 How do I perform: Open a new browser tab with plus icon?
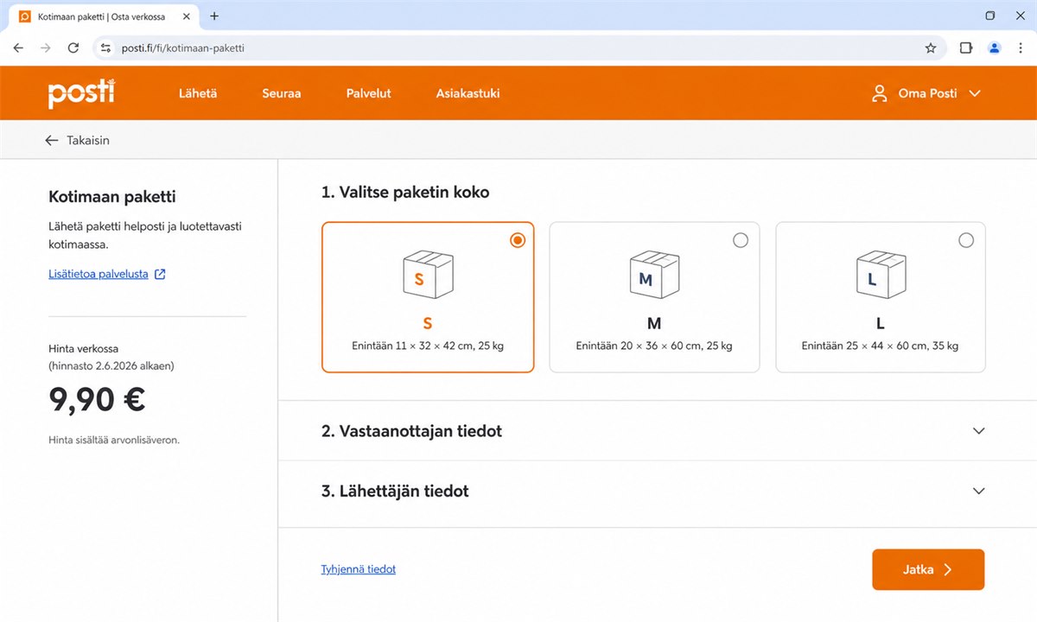pos(214,16)
